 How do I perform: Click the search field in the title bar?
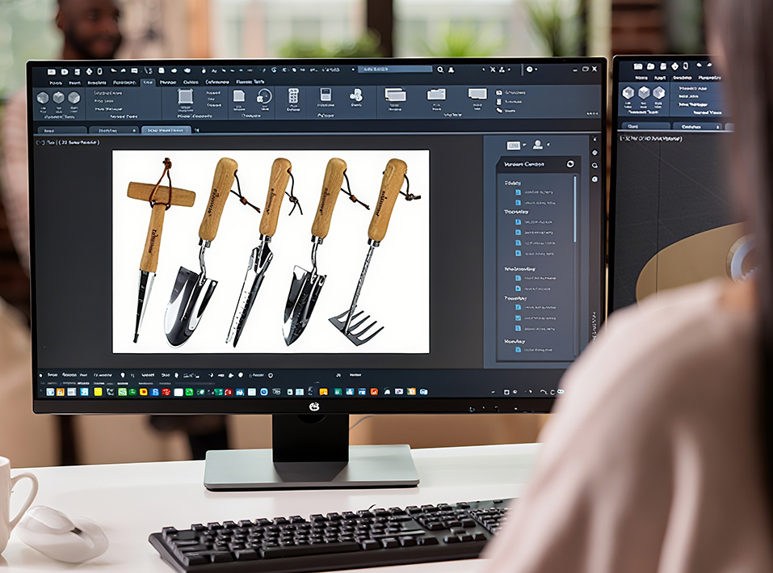click(x=395, y=70)
